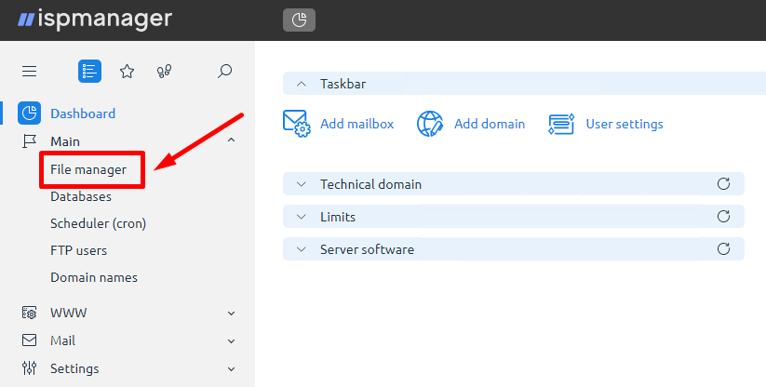Refresh the Technical domain panel

(723, 183)
